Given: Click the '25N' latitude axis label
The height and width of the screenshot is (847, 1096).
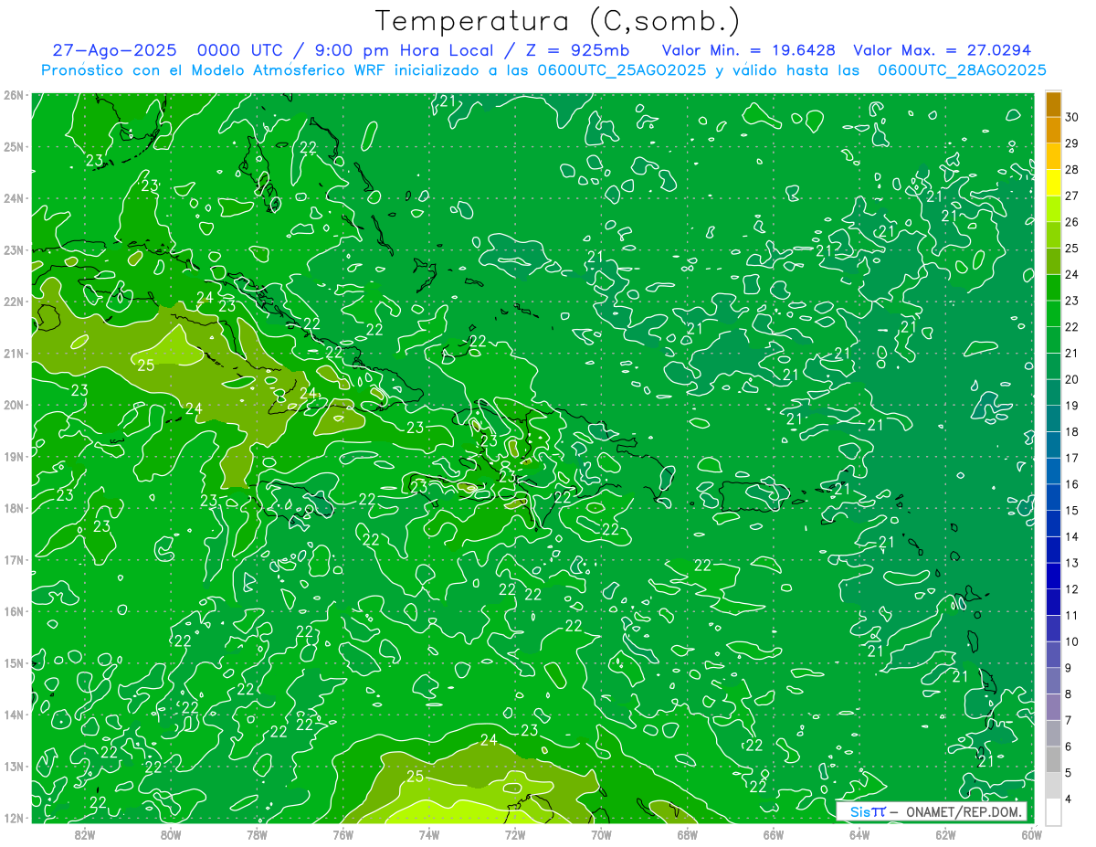Looking at the screenshot, I should (14, 146).
